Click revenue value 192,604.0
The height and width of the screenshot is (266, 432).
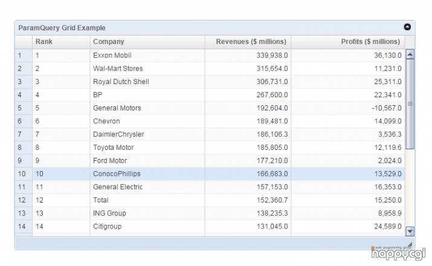click(272, 108)
